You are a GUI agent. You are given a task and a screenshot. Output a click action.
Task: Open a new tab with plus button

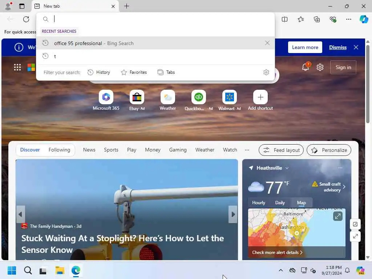coord(127,6)
